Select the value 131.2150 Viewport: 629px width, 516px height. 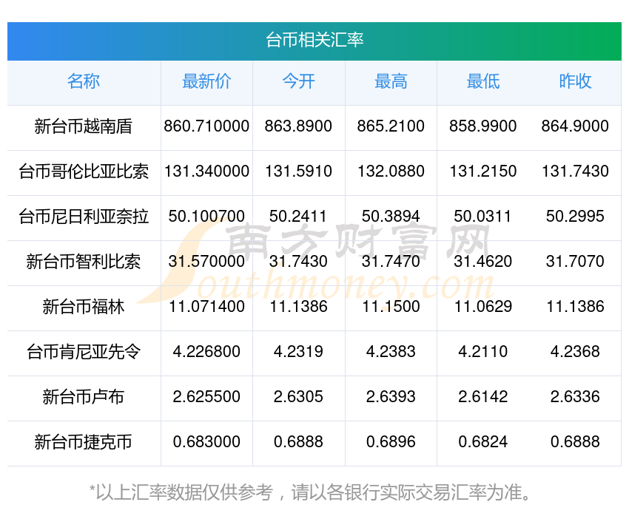tap(483, 172)
